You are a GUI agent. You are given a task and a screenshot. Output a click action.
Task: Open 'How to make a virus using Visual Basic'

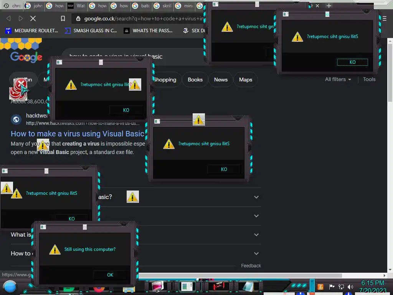coord(78,134)
